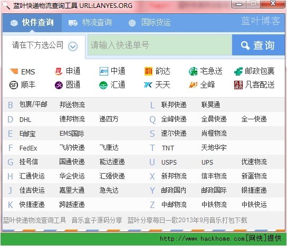Choose E邮宝 courier
This screenshot has height=246, width=287.
point(27,134)
